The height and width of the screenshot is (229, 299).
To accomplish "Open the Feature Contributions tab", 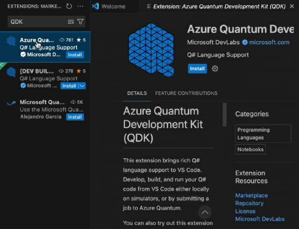I will (186, 93).
